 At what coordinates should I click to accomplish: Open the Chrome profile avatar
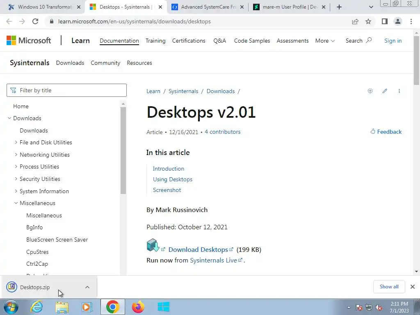coord(398,21)
